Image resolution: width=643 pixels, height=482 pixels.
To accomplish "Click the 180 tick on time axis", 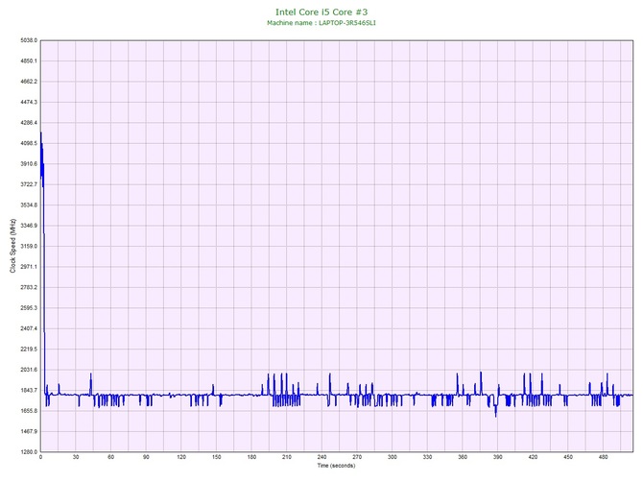I will coord(251,457).
